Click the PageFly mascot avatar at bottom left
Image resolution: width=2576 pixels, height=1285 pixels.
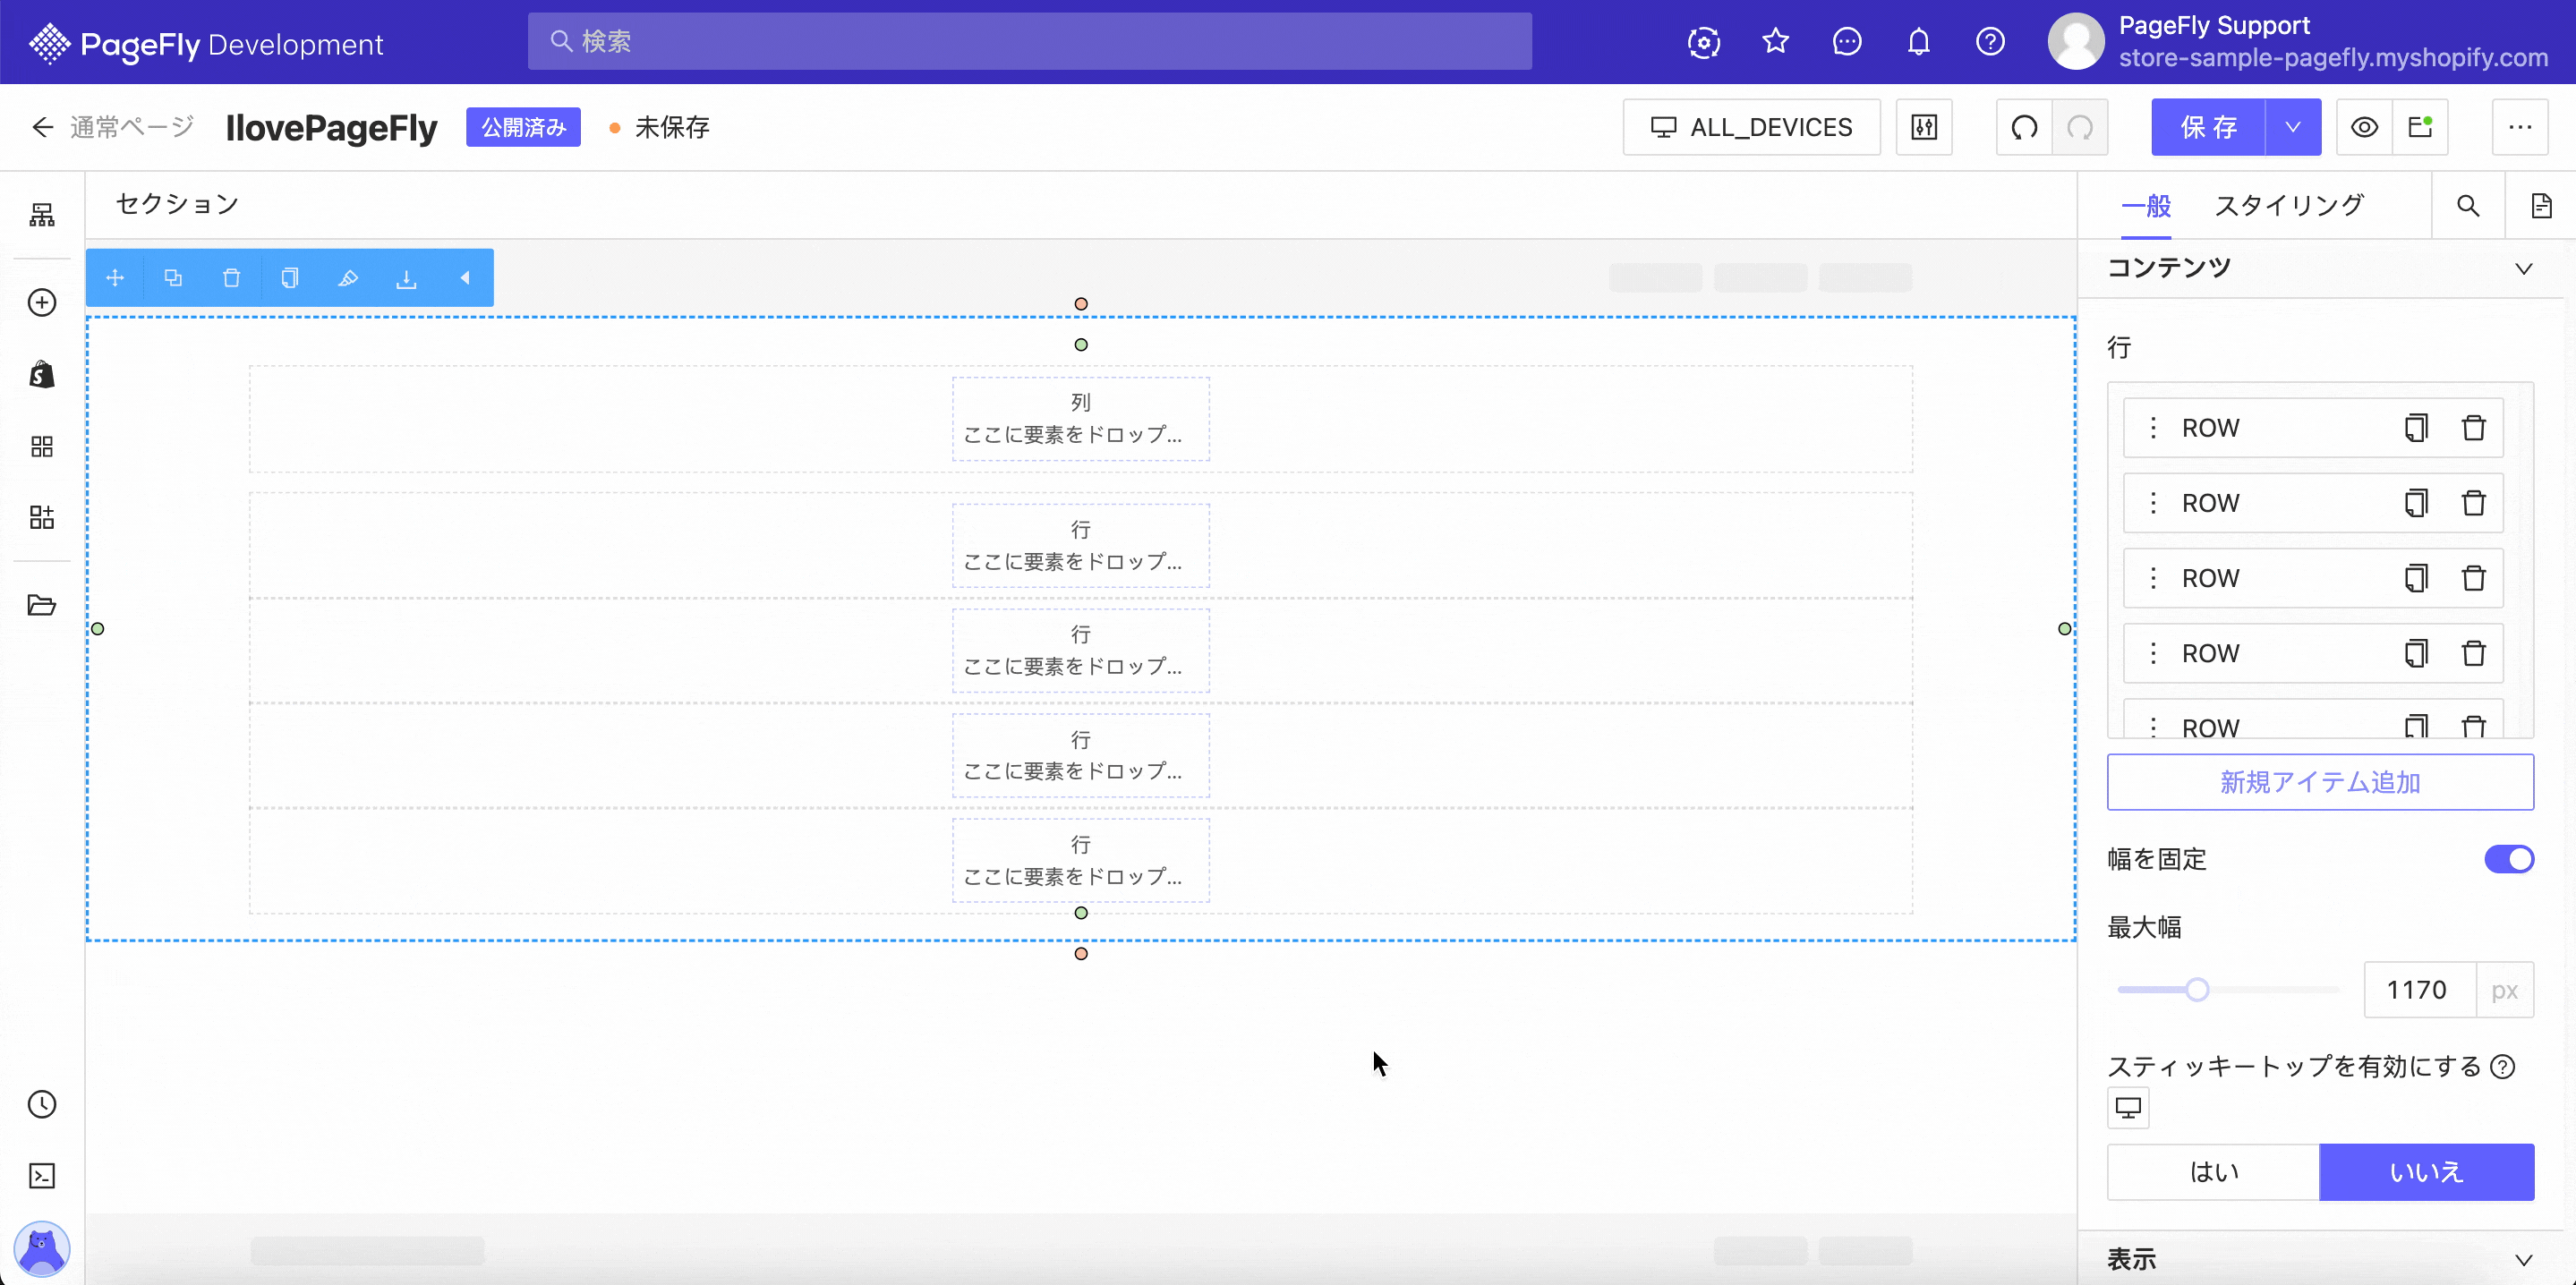42,1248
